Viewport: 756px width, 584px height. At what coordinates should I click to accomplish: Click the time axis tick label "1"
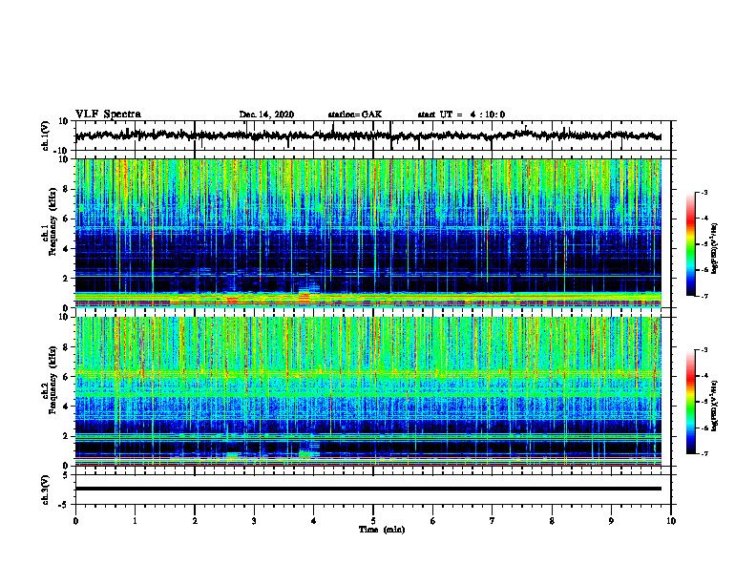135,521
